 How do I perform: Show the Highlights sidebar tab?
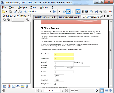point(22,86)
